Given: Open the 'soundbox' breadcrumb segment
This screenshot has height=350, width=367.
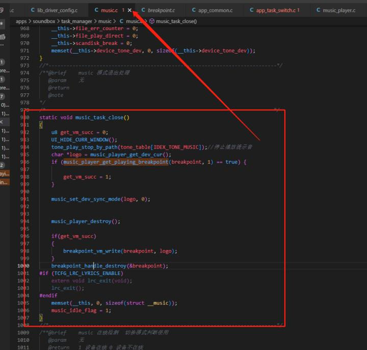Looking at the screenshot, I should (x=44, y=21).
